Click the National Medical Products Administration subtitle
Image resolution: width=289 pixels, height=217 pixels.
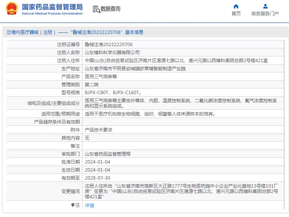click(x=52, y=13)
